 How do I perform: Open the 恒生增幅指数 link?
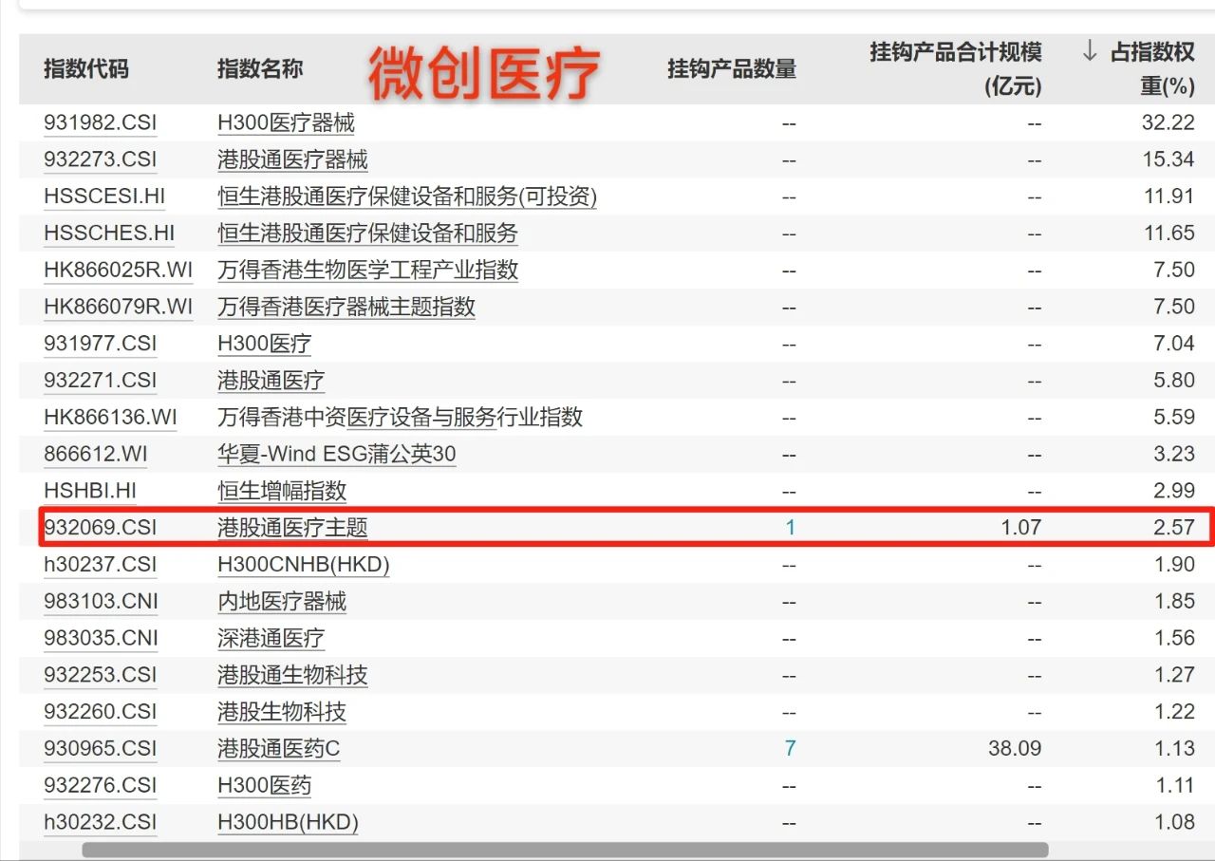click(282, 491)
